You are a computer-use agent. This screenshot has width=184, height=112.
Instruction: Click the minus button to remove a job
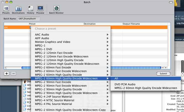tap(14, 74)
